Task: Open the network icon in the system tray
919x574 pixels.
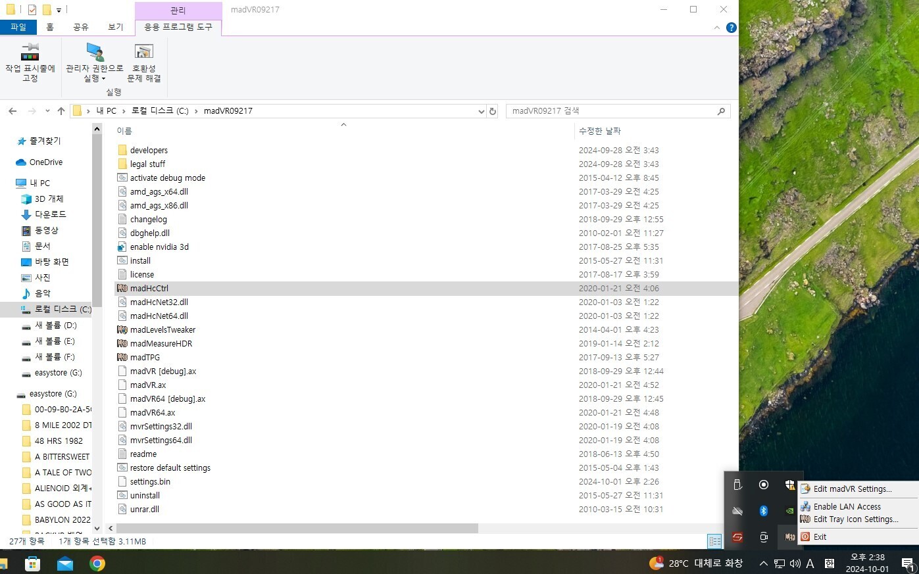Action: pos(780,563)
